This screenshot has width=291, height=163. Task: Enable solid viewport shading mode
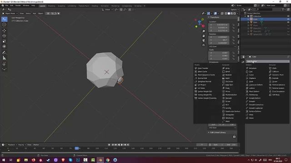click(229, 14)
